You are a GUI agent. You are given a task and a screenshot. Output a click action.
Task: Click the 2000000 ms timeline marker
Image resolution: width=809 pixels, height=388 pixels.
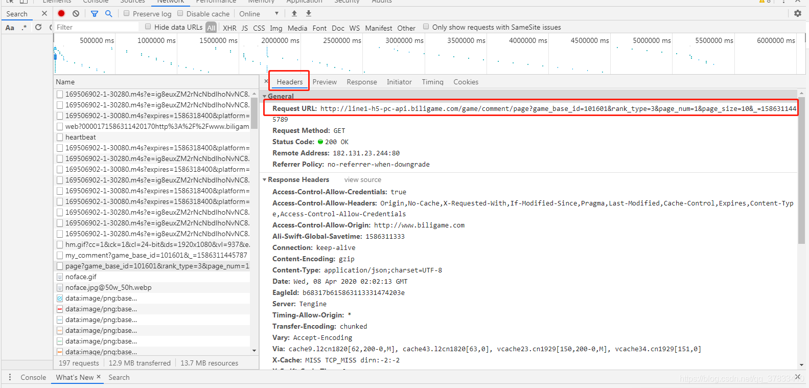tap(280, 40)
